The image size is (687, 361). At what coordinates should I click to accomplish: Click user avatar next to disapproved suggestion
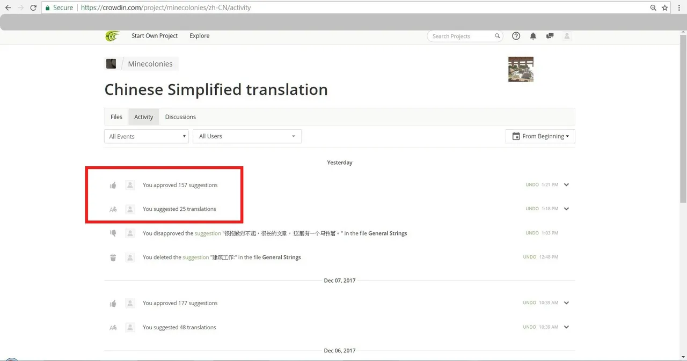130,233
